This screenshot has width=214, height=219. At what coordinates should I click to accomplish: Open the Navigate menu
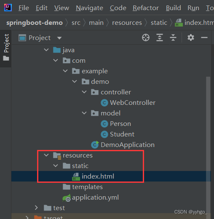click(x=89, y=8)
